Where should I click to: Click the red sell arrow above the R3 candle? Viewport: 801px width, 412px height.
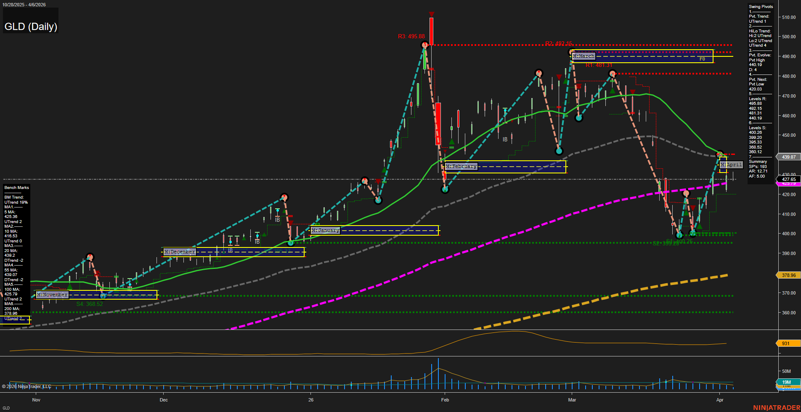[x=431, y=13]
